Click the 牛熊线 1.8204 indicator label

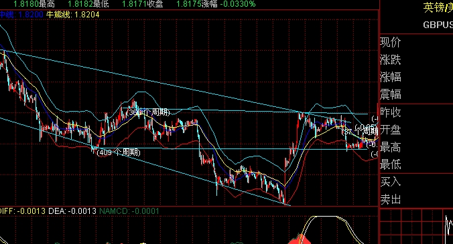(73, 15)
